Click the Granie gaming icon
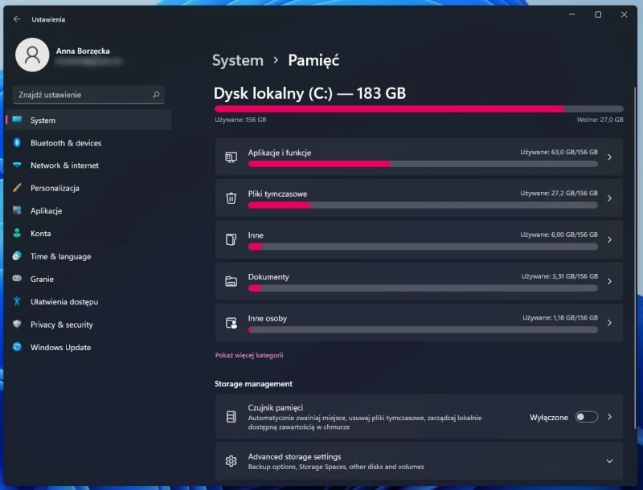Image resolution: width=643 pixels, height=490 pixels. [x=17, y=279]
